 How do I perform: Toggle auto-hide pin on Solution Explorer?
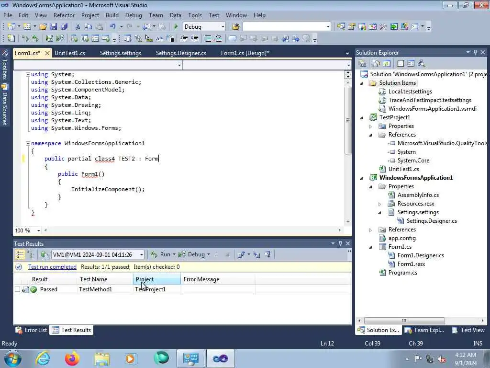pyautogui.click(x=475, y=53)
